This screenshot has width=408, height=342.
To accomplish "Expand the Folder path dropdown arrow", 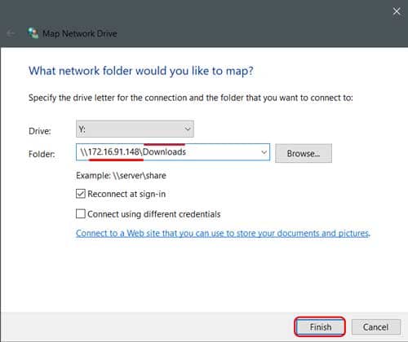I will click(264, 152).
